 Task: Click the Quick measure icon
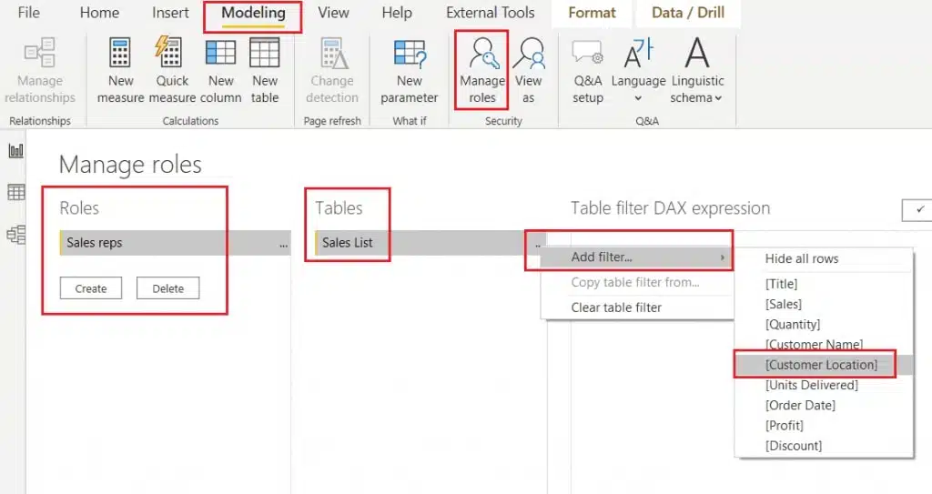coord(171,54)
